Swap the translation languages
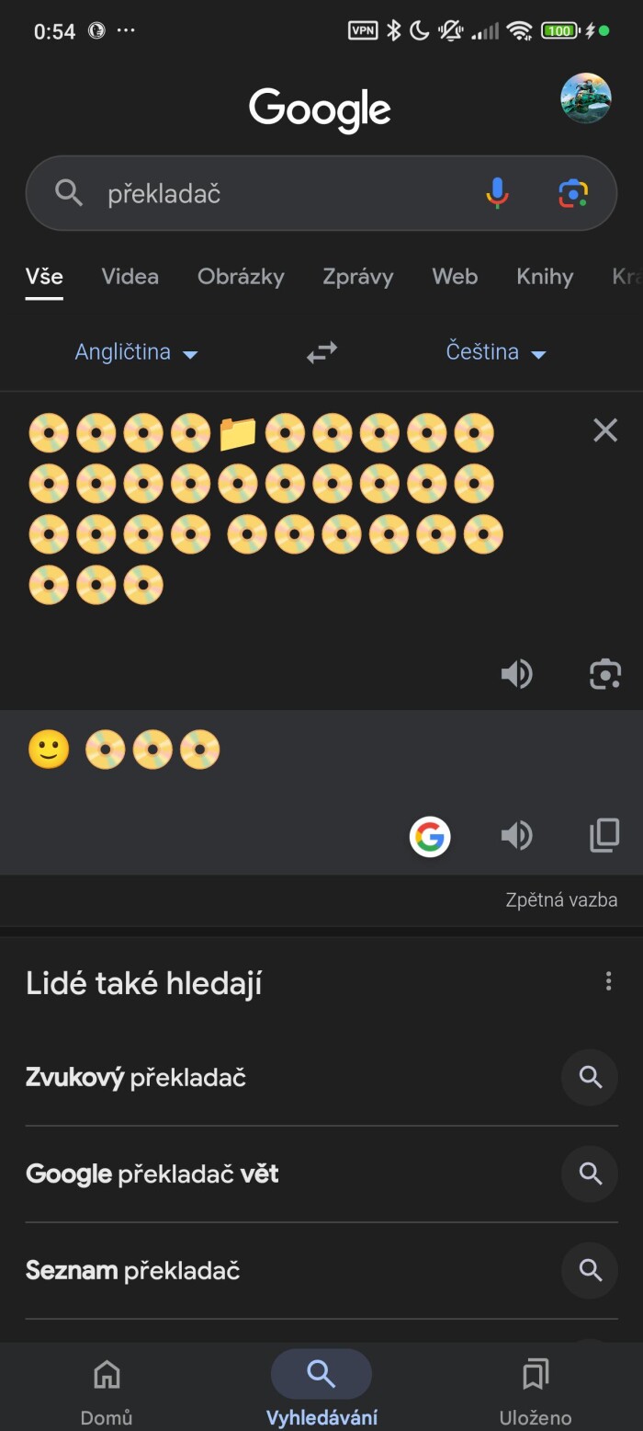 (x=321, y=352)
